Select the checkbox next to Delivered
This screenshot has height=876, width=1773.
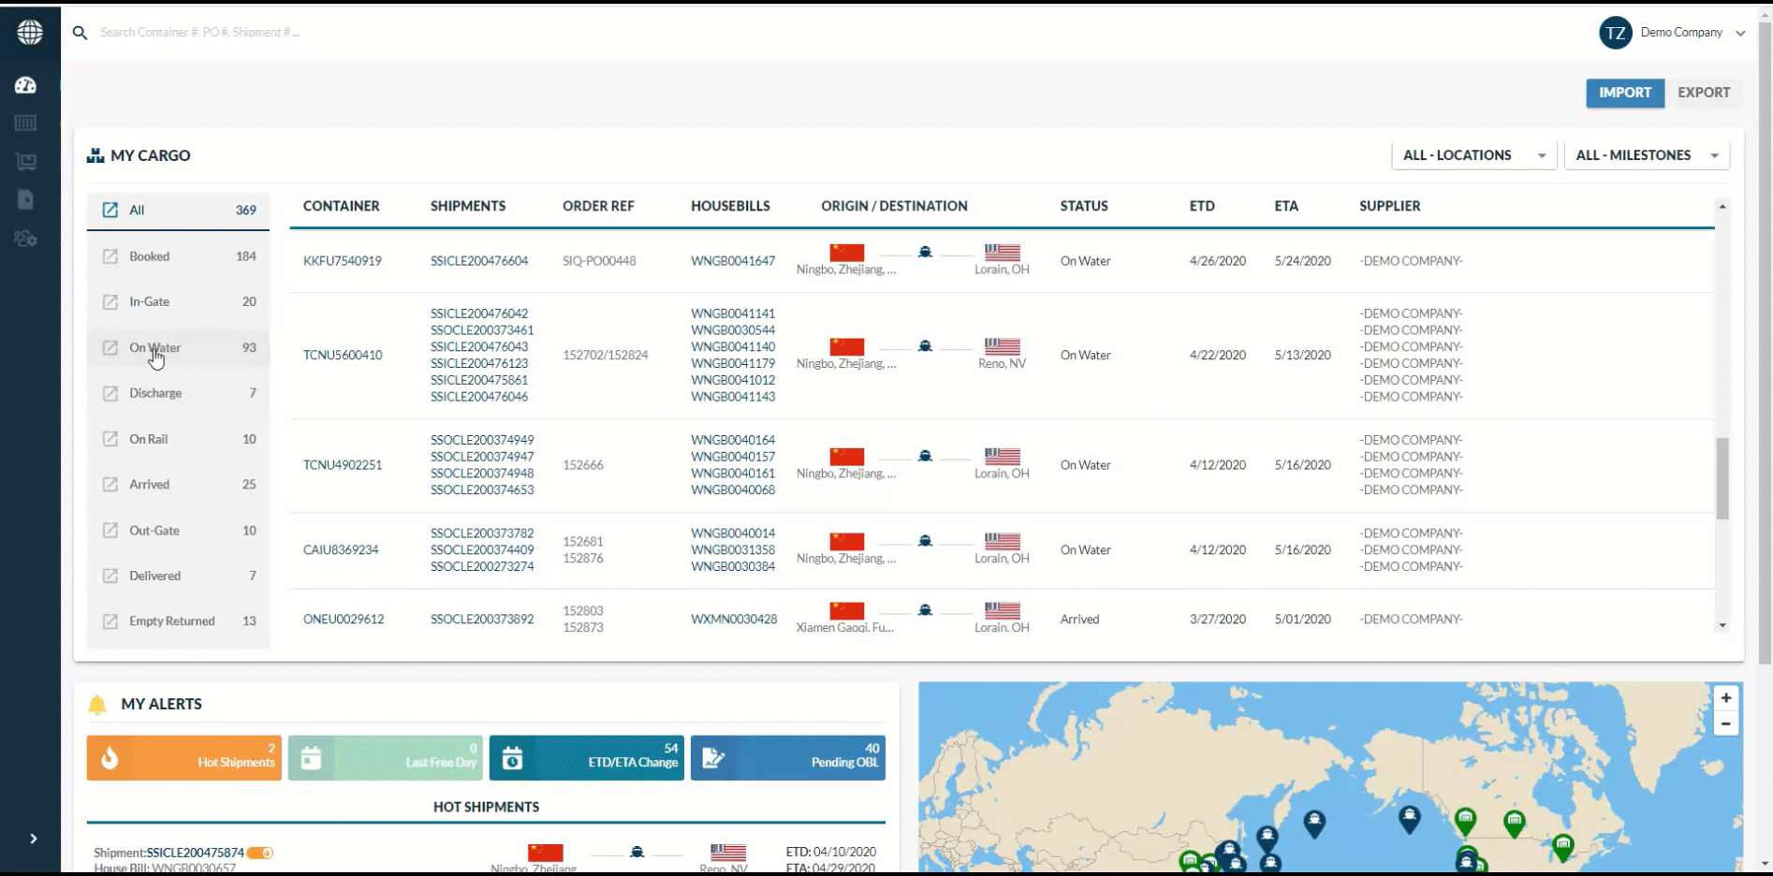pos(110,576)
